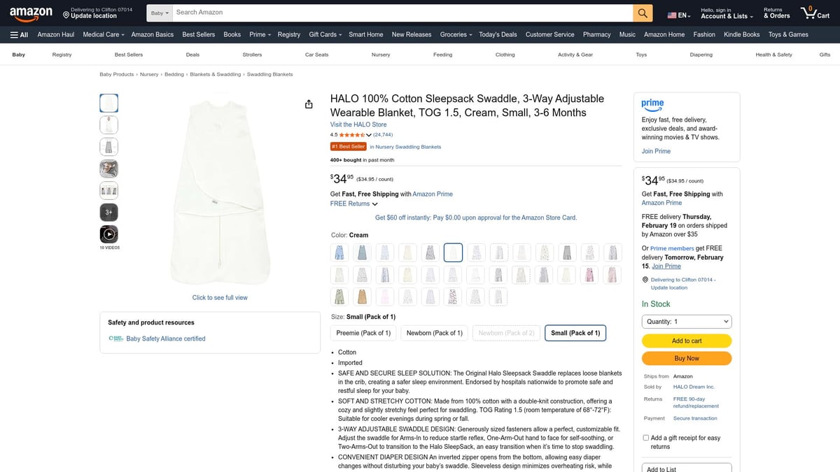Select Preemie (Pack of 1) size option
The width and height of the screenshot is (840, 472).
363,333
